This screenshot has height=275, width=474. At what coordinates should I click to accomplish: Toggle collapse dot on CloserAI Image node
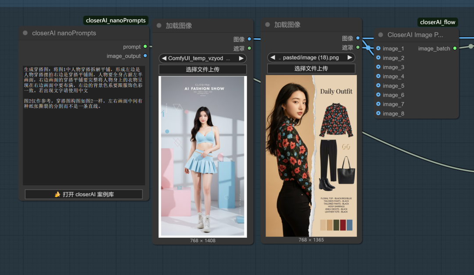click(x=381, y=35)
